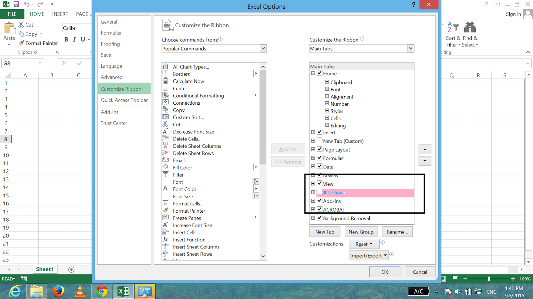
Task: Select the Conditional Formatting command icon
Action: click(166, 95)
